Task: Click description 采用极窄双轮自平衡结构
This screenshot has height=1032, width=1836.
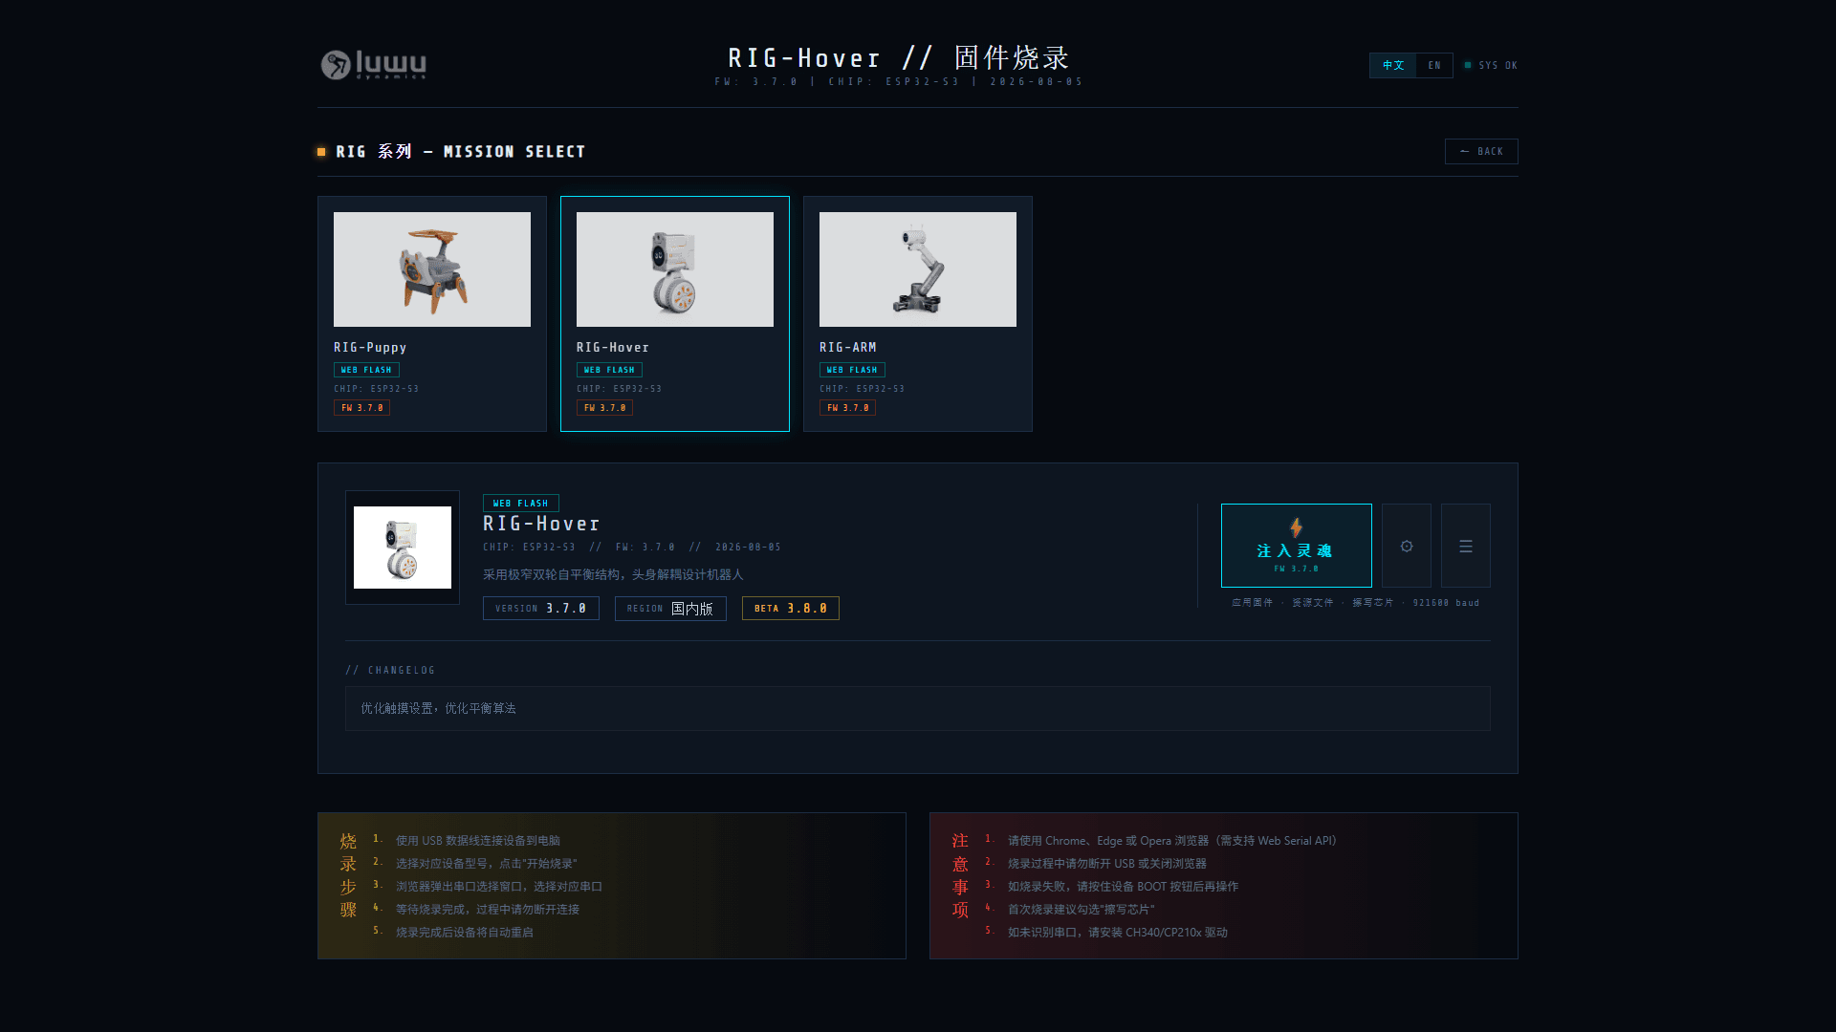Action: point(613,574)
